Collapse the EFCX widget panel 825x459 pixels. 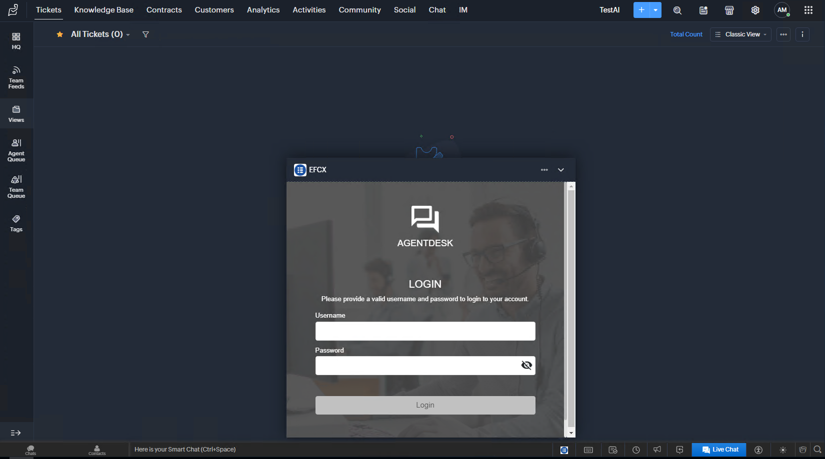pyautogui.click(x=560, y=170)
